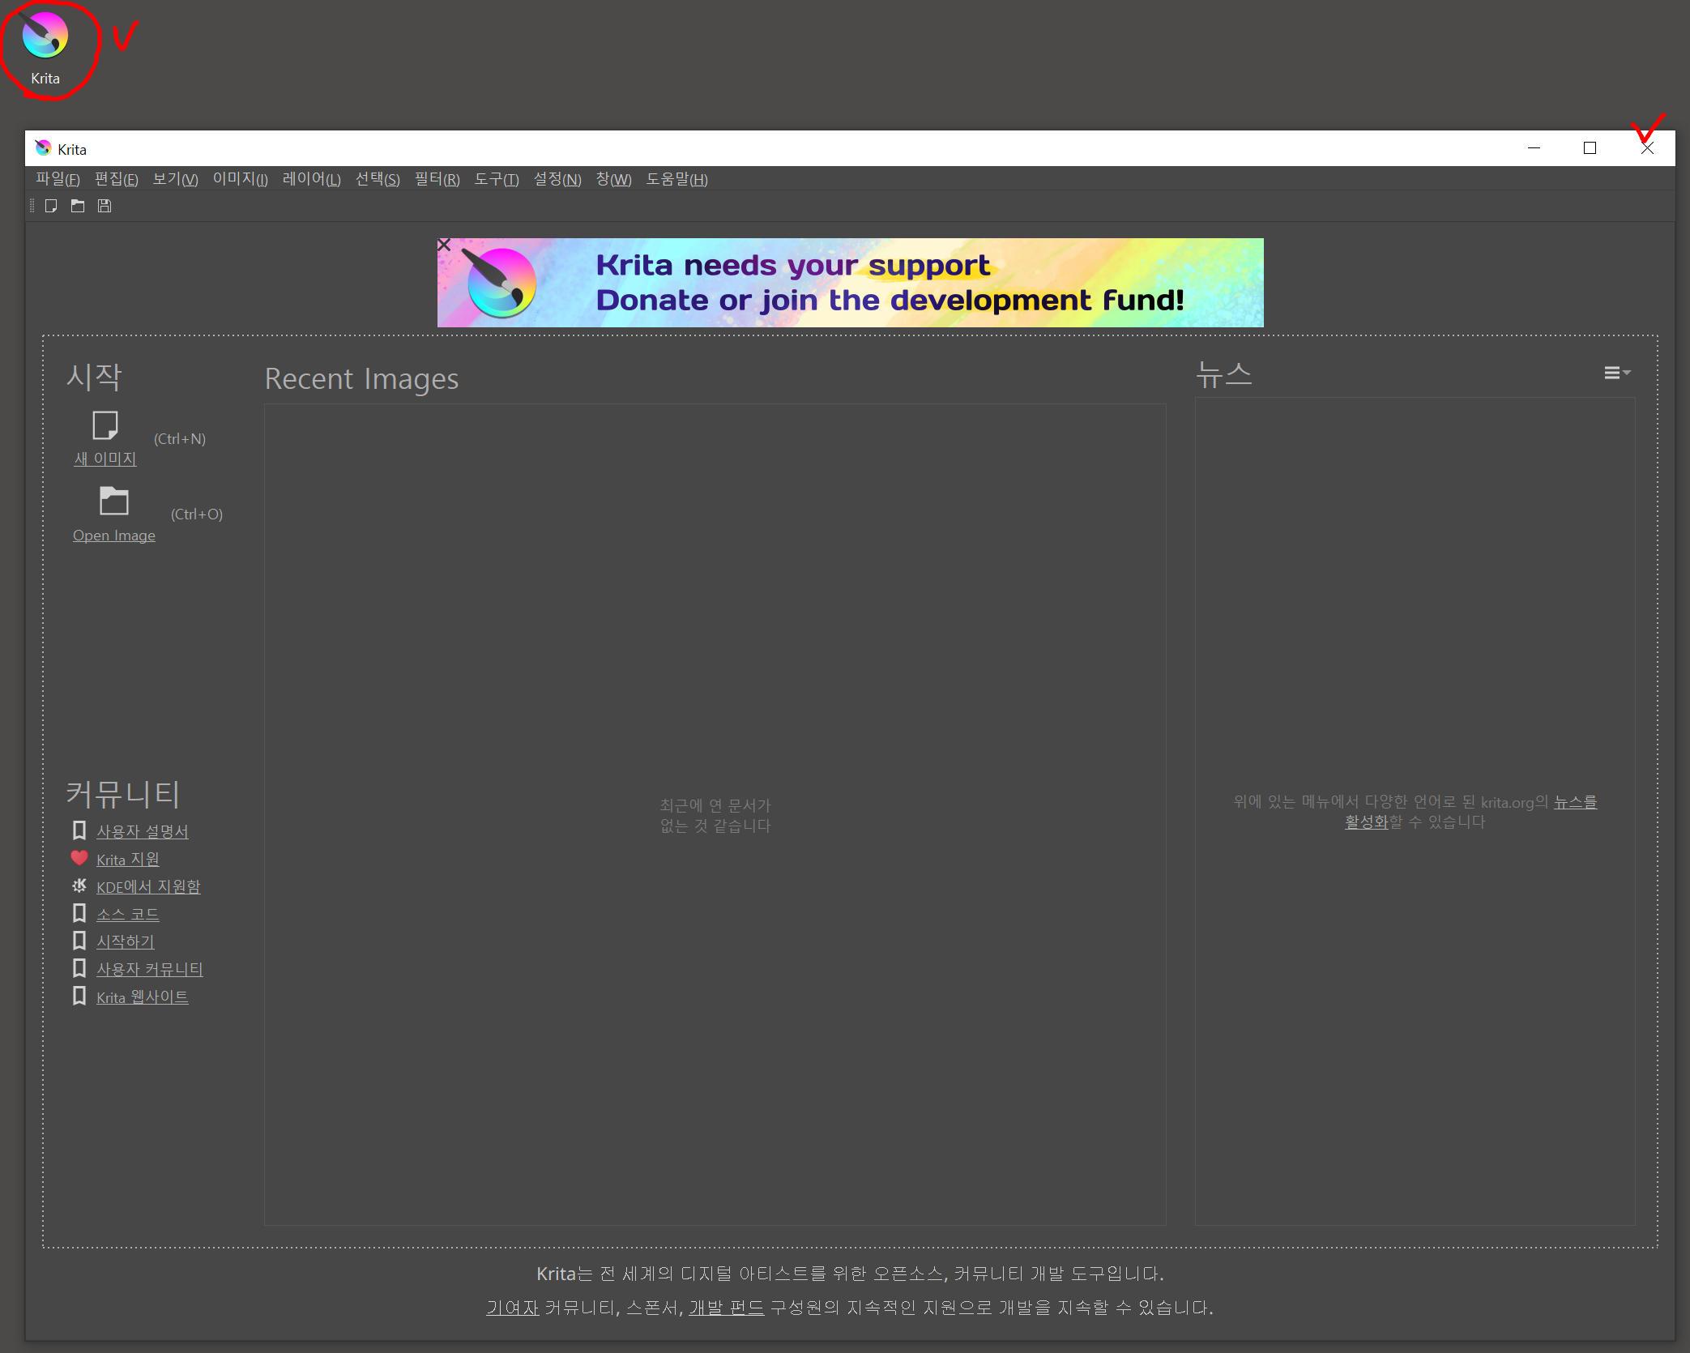The height and width of the screenshot is (1353, 1690).
Task: Open the 필터(R) menu
Action: 437,179
